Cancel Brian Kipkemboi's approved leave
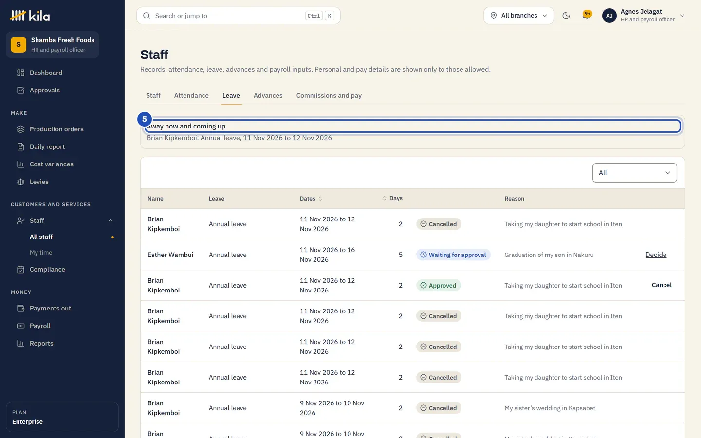The height and width of the screenshot is (438, 701). [662, 285]
